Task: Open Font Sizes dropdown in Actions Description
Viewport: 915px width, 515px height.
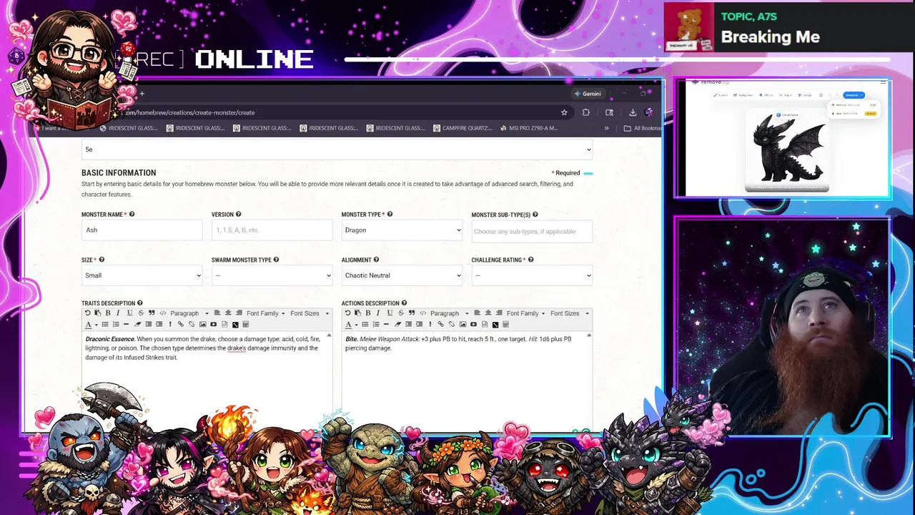Action: tap(570, 313)
